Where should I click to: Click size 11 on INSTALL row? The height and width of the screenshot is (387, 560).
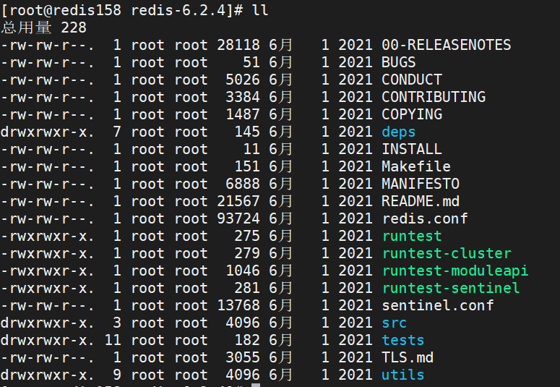(251, 149)
